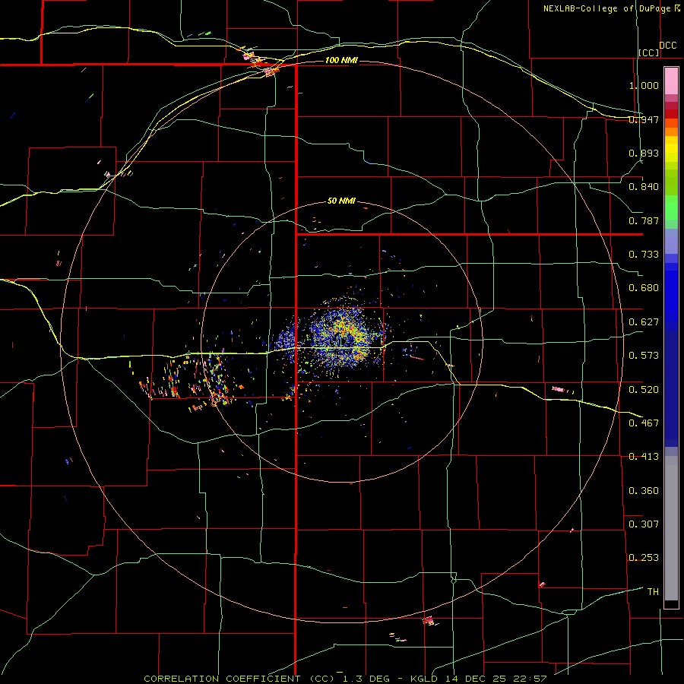Click the 0.840 scale value
Screen dimensions: 684x684
click(644, 187)
